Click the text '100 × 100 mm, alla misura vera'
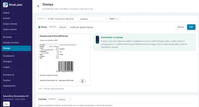This screenshot has width=199, height=107. [x=51, y=89]
